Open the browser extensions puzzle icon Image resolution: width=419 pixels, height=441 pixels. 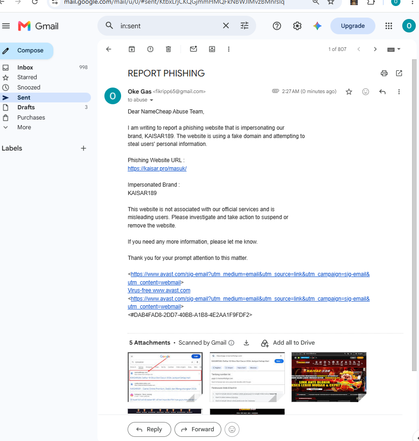click(371, 2)
